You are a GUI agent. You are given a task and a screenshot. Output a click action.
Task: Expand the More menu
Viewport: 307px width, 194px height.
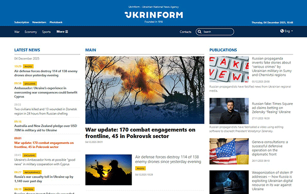(62, 32)
